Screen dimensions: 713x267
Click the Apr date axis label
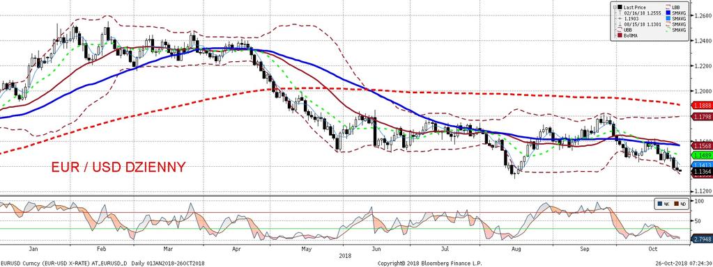tap(236, 249)
